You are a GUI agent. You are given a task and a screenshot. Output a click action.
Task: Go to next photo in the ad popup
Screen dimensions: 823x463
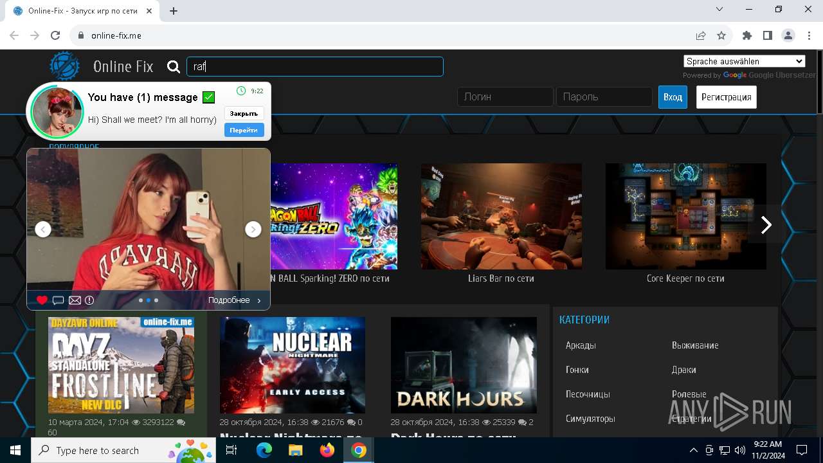[x=253, y=229]
